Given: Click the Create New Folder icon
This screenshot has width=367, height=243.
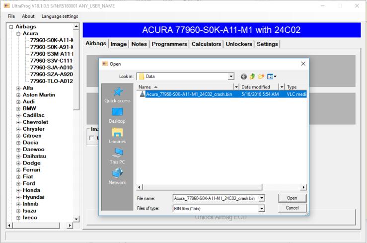Looking at the screenshot, I should coord(261,77).
